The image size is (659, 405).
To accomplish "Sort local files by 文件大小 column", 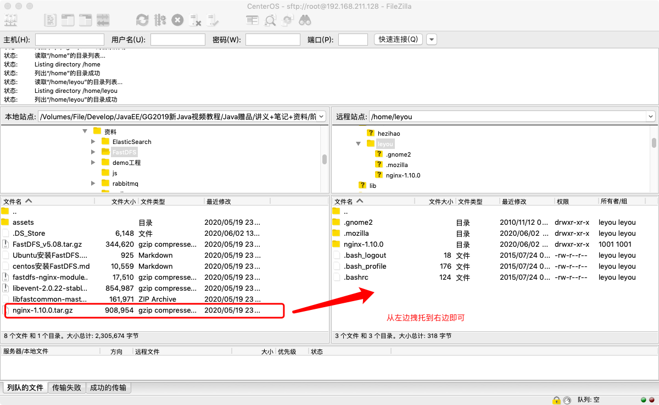I will 116,202.
